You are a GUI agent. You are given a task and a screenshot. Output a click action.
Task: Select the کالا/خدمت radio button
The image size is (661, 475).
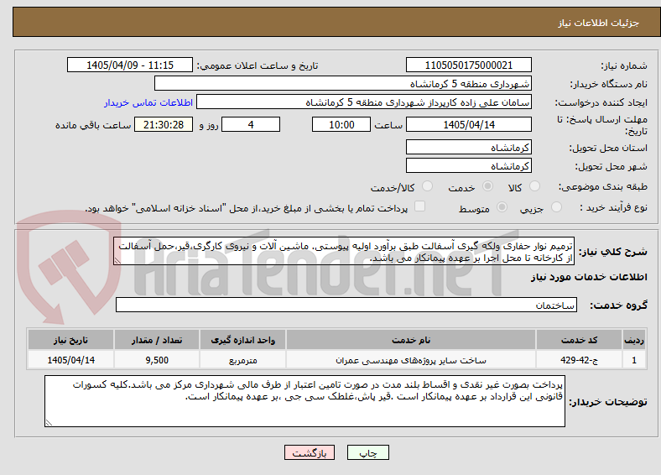[x=427, y=186]
